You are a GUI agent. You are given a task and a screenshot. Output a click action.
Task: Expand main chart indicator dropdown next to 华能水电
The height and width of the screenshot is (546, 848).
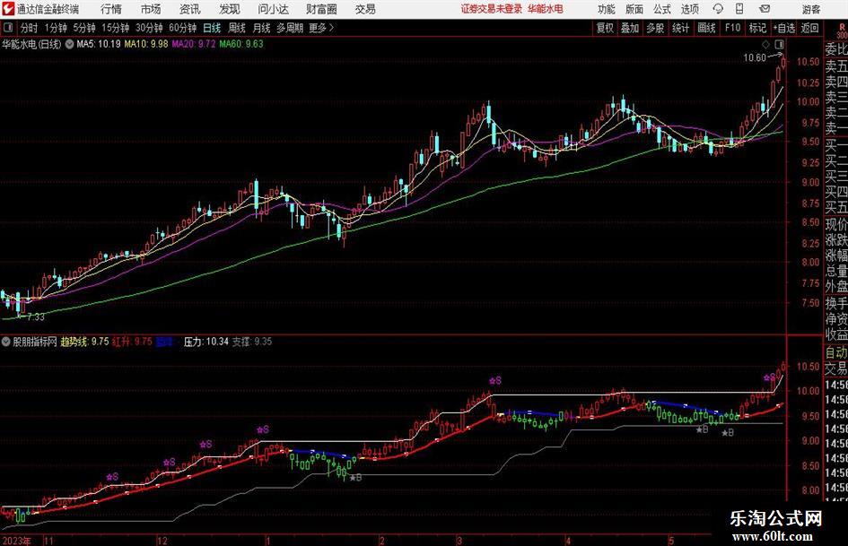(x=69, y=45)
